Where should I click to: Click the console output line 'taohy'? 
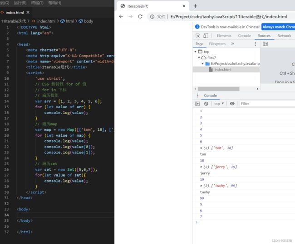pyautogui.click(x=205, y=192)
